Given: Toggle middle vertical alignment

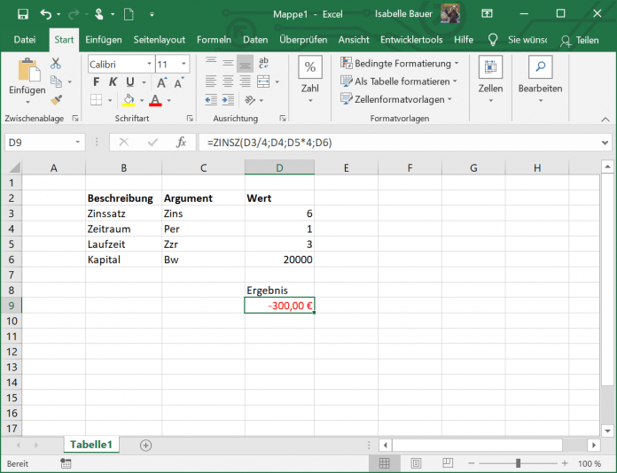Looking at the screenshot, I should click(228, 63).
